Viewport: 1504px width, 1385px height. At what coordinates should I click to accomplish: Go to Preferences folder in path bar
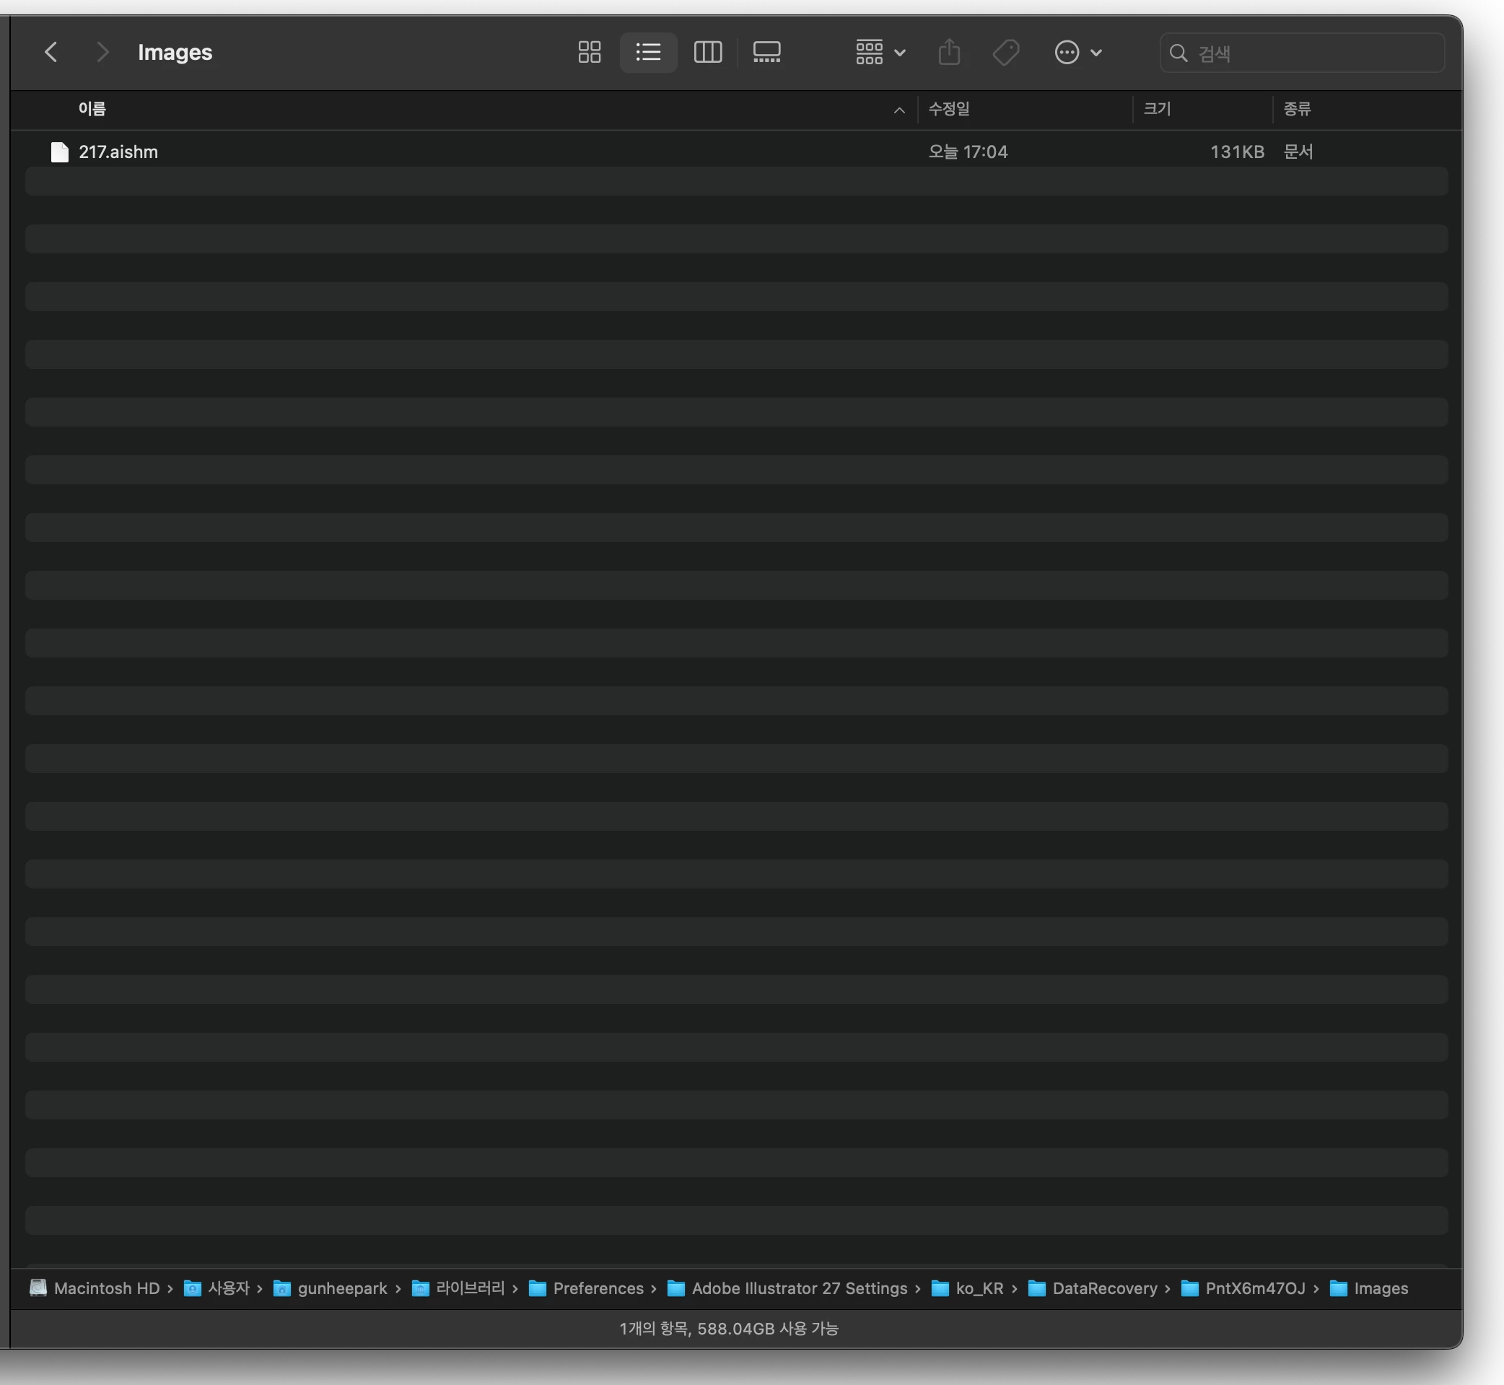coord(598,1288)
